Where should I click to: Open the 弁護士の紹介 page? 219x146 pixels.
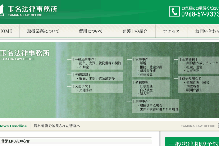click(135, 31)
